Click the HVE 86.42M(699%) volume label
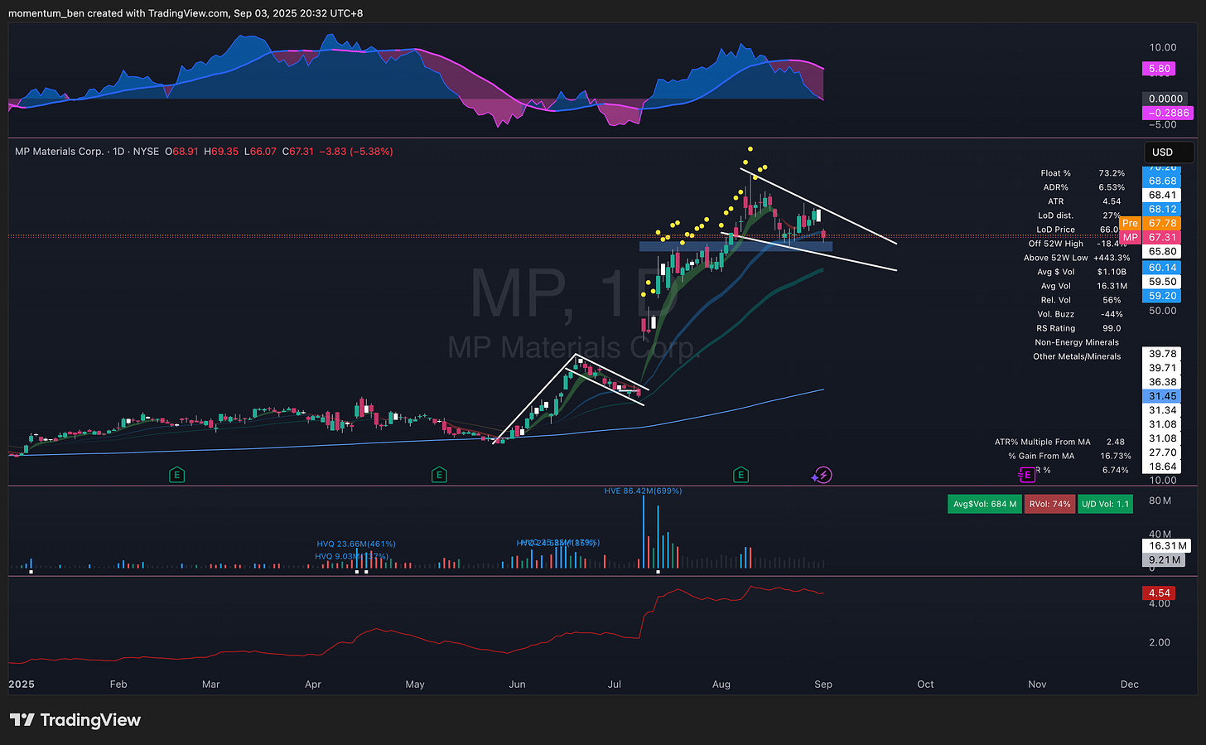This screenshot has width=1206, height=745. point(643,491)
